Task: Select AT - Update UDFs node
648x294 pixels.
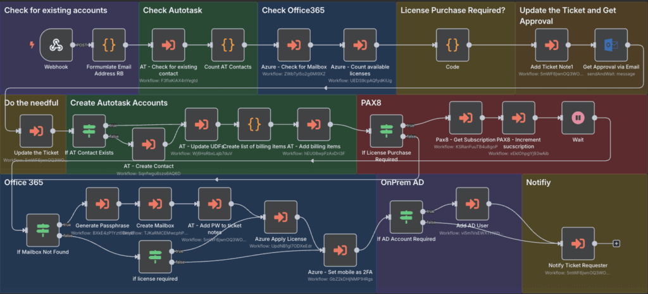Action: 201,124
